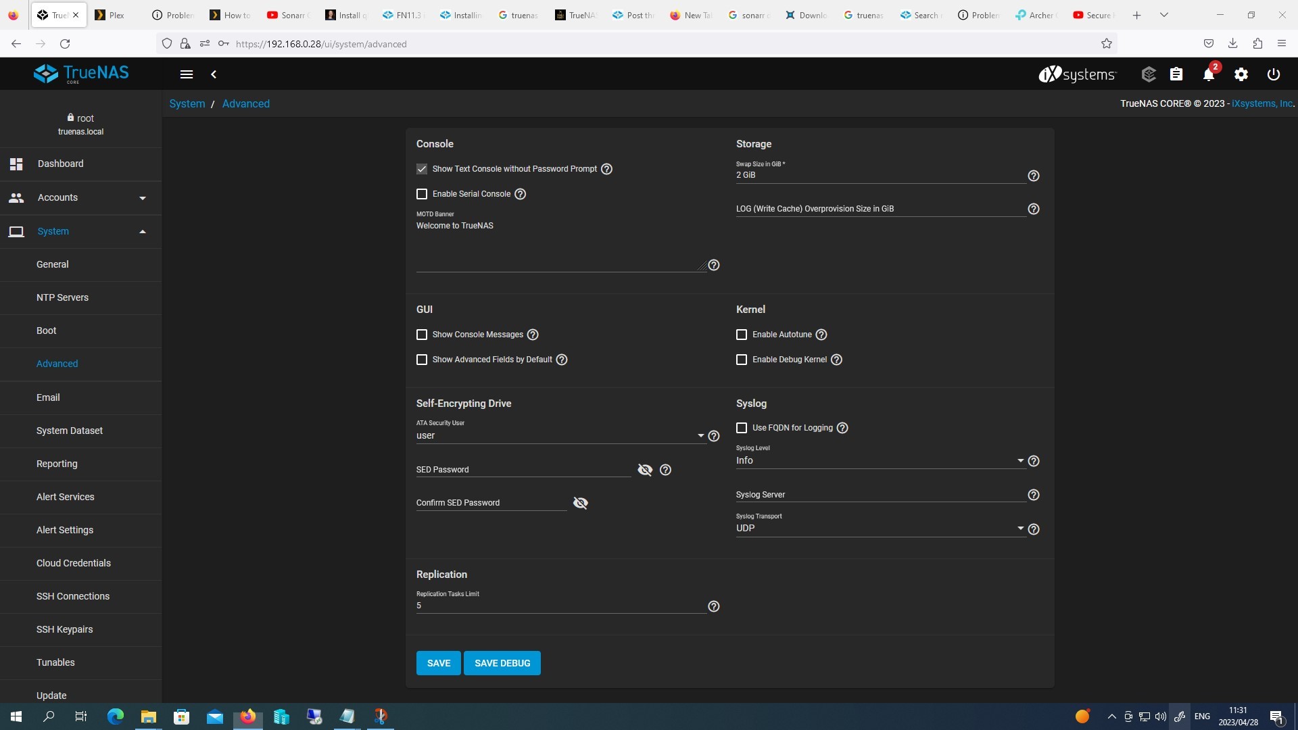The image size is (1298, 730).
Task: Show help for Text Console without Password
Action: (606, 169)
